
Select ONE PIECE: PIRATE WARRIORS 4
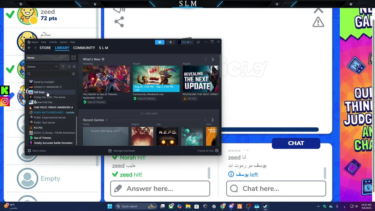click(x=53, y=107)
